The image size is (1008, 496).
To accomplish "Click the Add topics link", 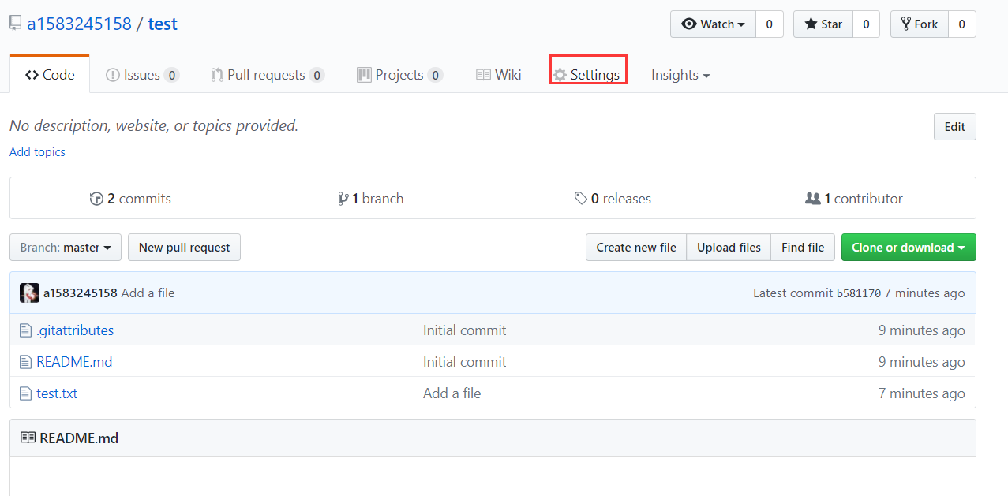I will (37, 152).
